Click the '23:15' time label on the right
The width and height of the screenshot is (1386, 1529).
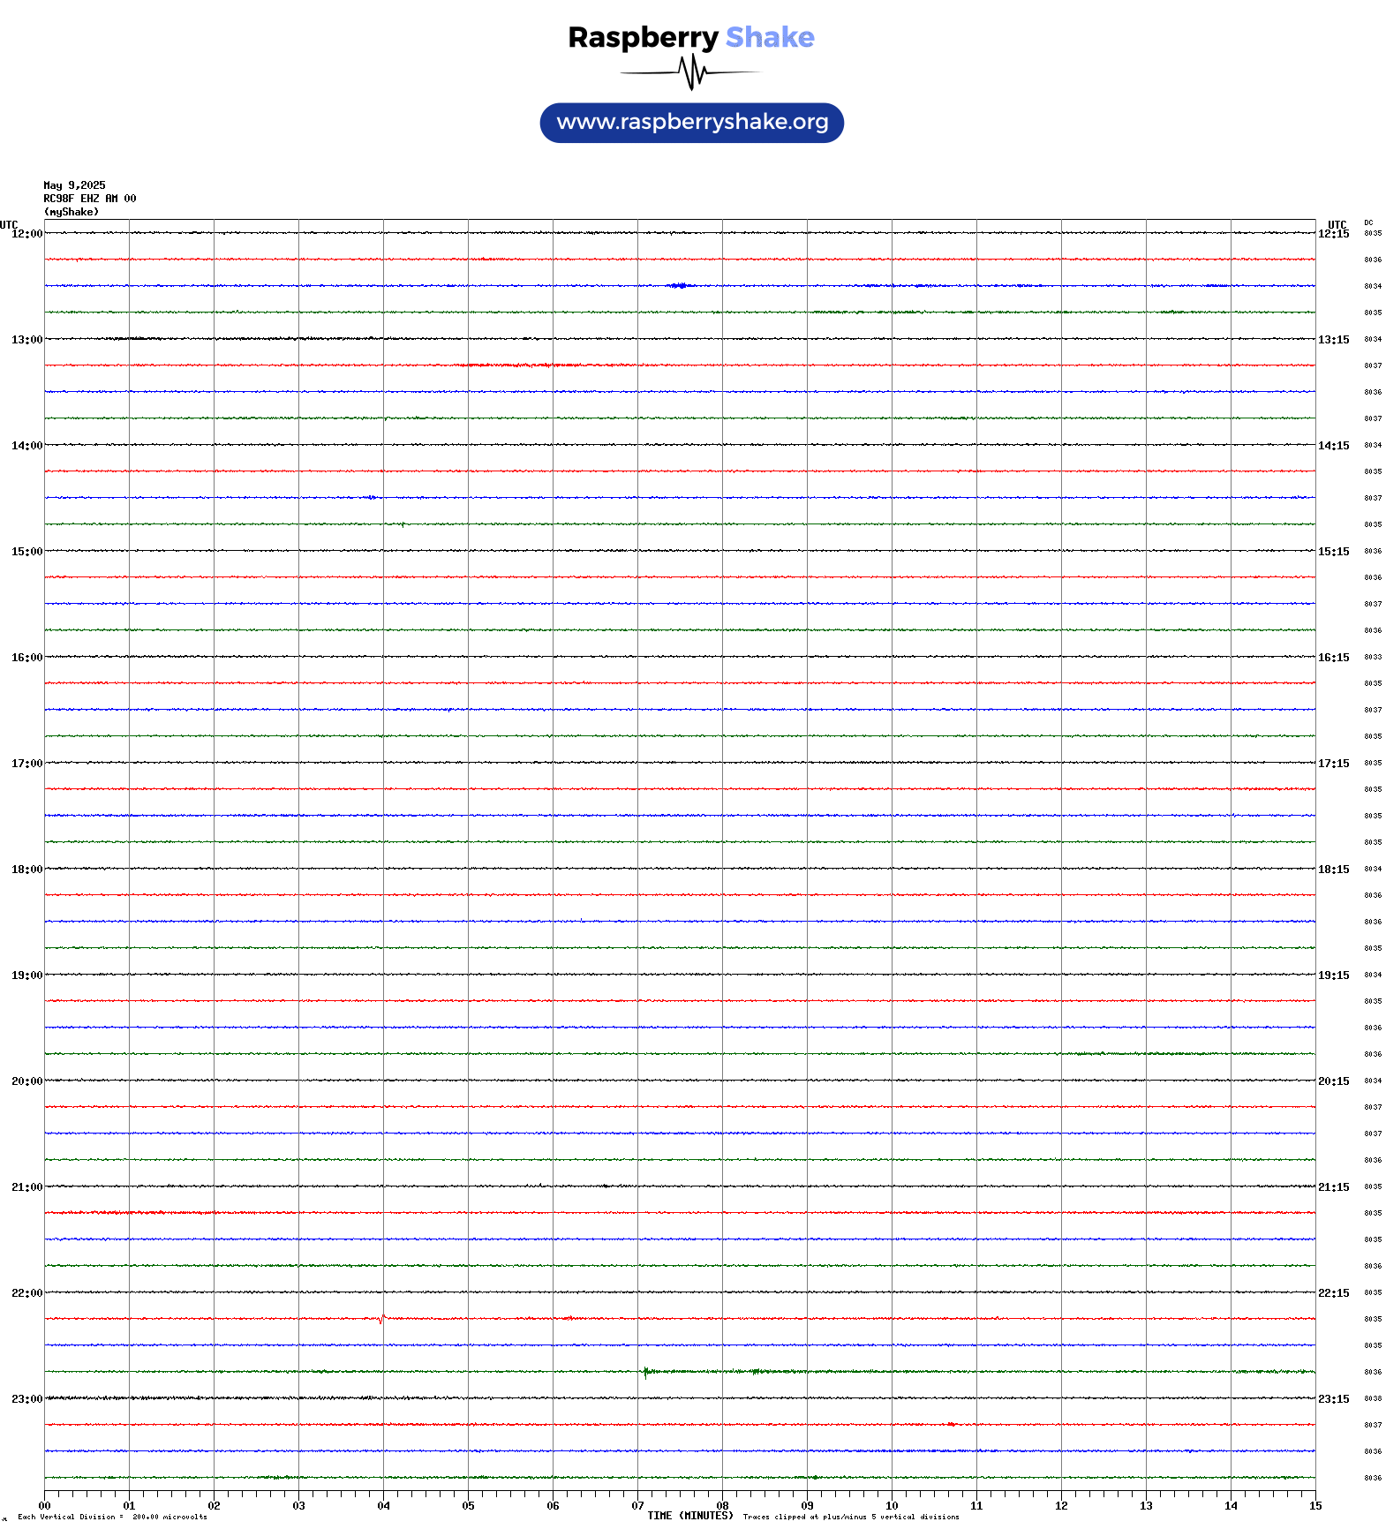[1334, 1399]
